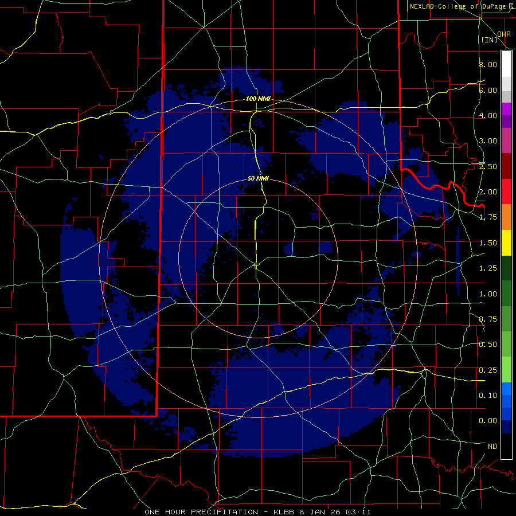Select the white swatch at the legend top
The width and height of the screenshot is (516, 516).
coord(506,64)
